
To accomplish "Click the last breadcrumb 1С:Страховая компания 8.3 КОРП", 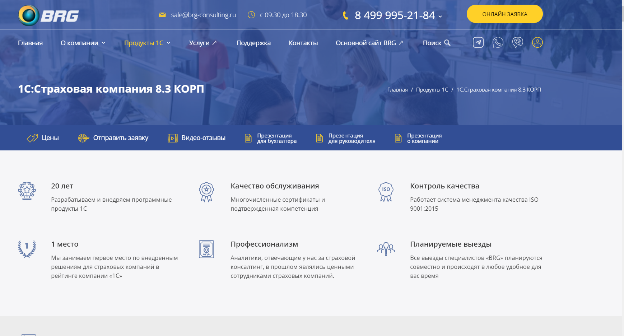I will click(498, 89).
